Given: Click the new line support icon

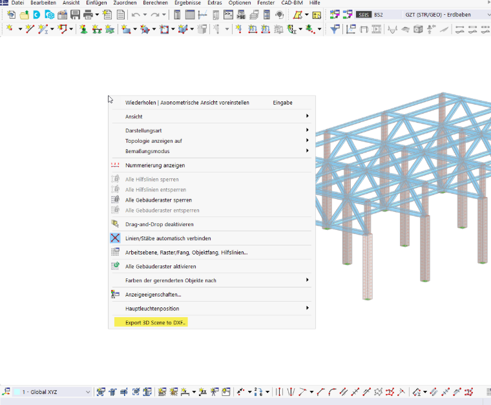Looking at the screenshot, I should (97, 29).
